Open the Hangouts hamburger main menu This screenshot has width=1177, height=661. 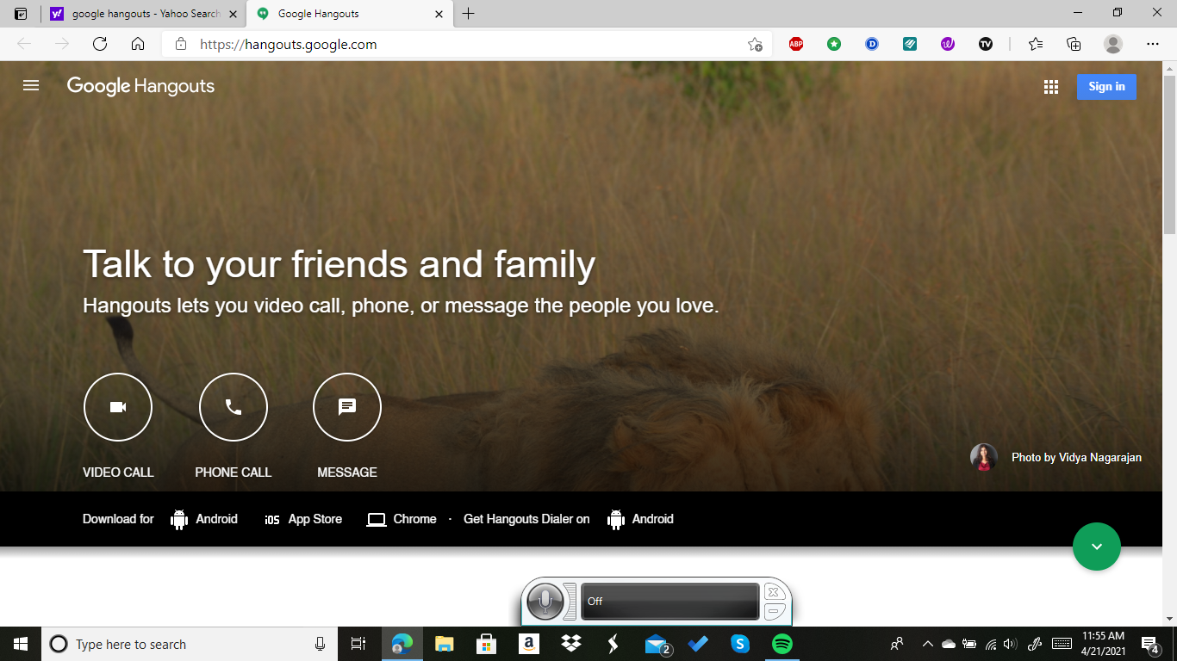click(31, 86)
